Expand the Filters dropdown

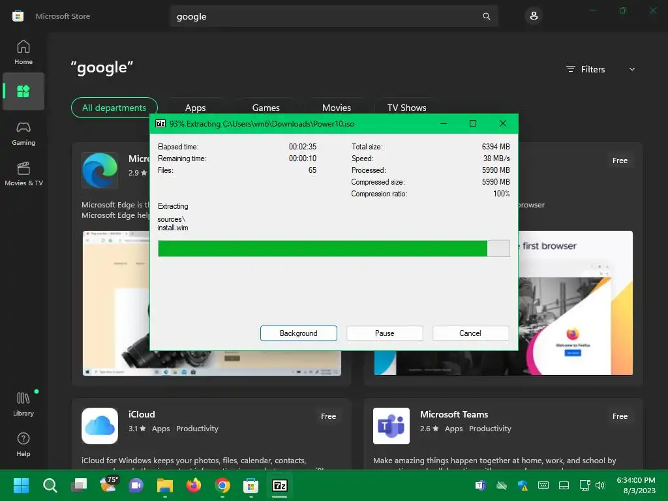tap(600, 69)
